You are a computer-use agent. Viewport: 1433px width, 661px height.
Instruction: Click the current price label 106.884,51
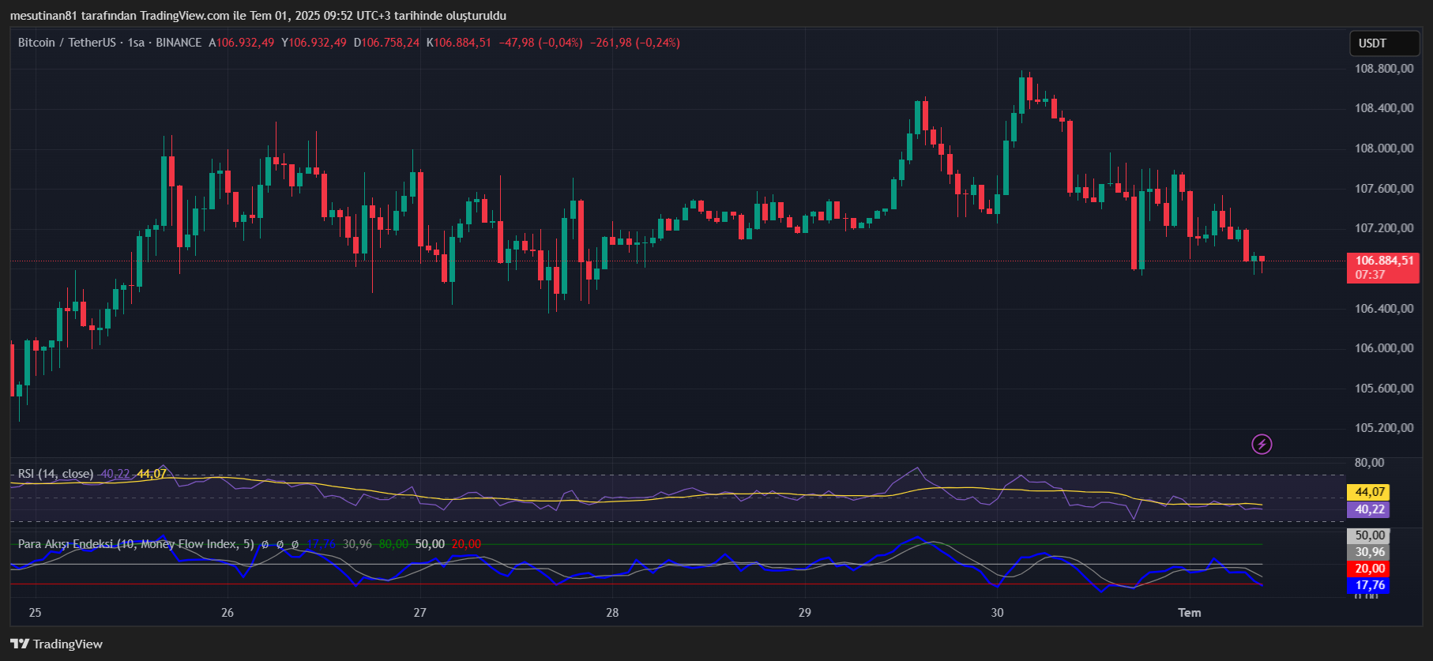(1384, 261)
